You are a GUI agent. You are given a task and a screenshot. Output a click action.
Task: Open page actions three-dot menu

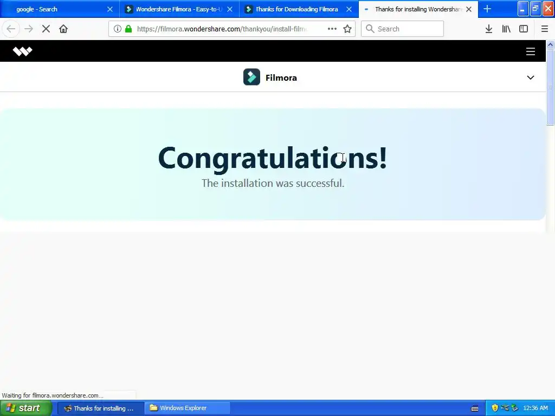coord(332,29)
